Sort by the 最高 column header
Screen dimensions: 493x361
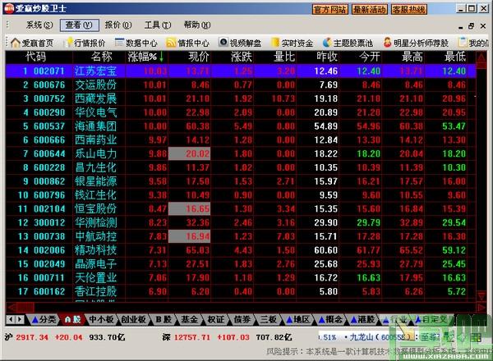(412, 57)
